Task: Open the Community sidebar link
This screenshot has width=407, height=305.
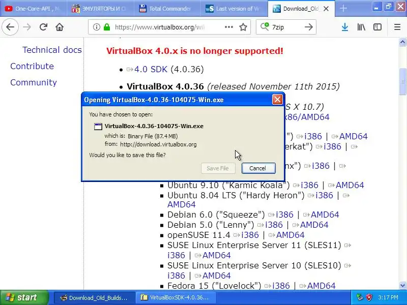Action: point(34,82)
